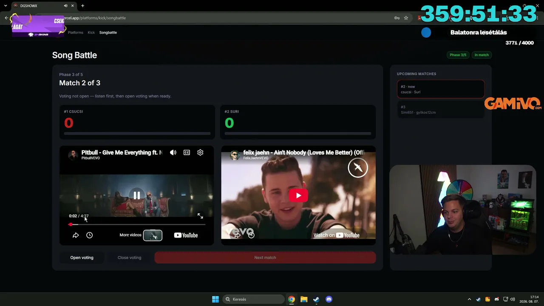
Task: Open the PitbullVEVO channel avatar
Action: tap(74, 155)
